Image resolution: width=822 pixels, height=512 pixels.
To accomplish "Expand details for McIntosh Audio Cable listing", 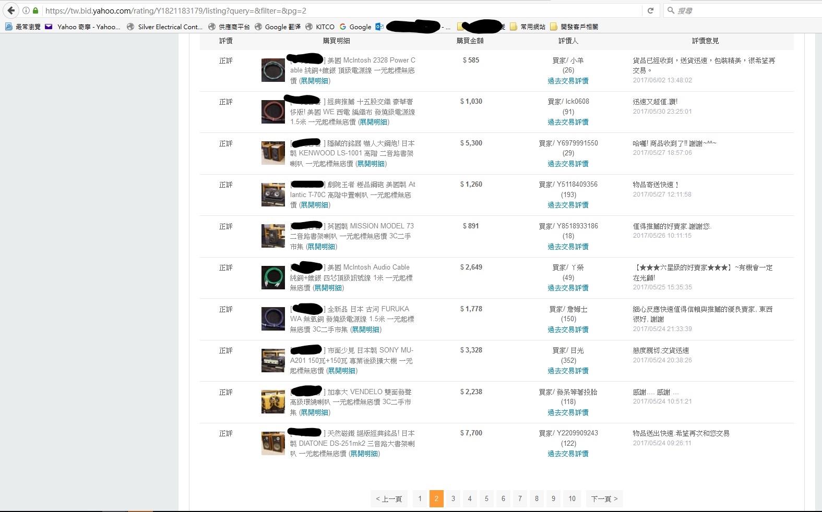I will coord(328,288).
